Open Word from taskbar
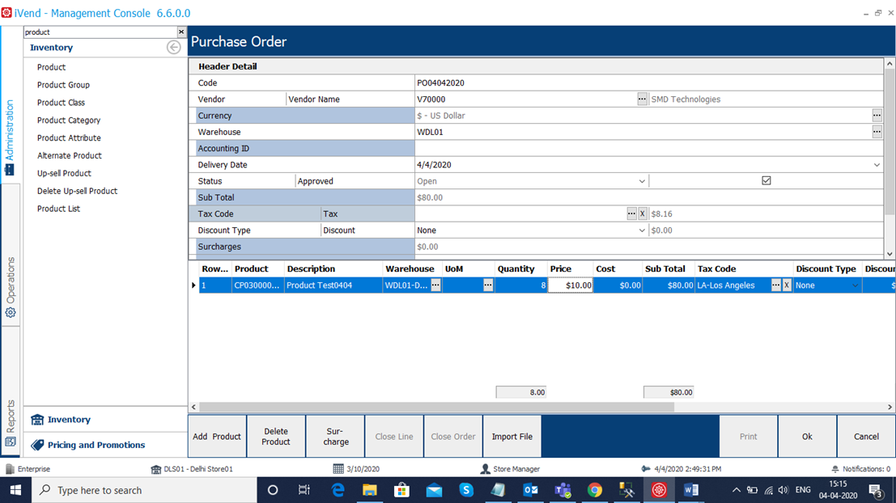This screenshot has width=896, height=503. click(690, 490)
